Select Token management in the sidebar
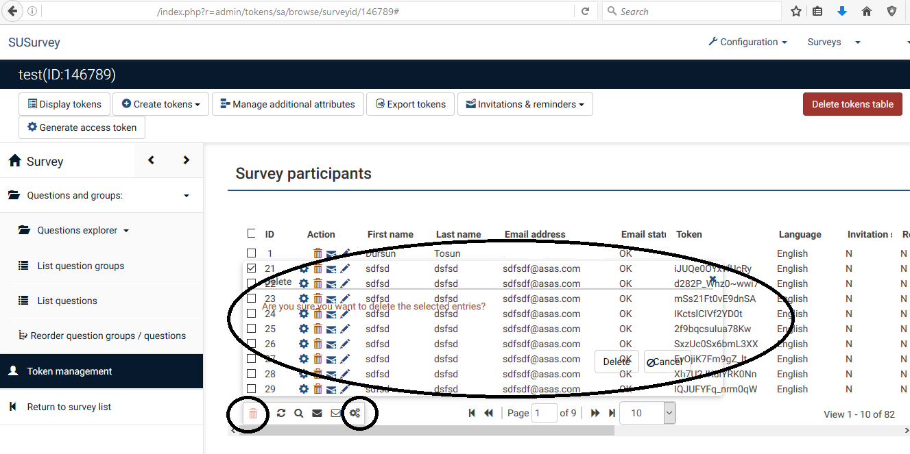The image size is (910, 454). coord(69,371)
